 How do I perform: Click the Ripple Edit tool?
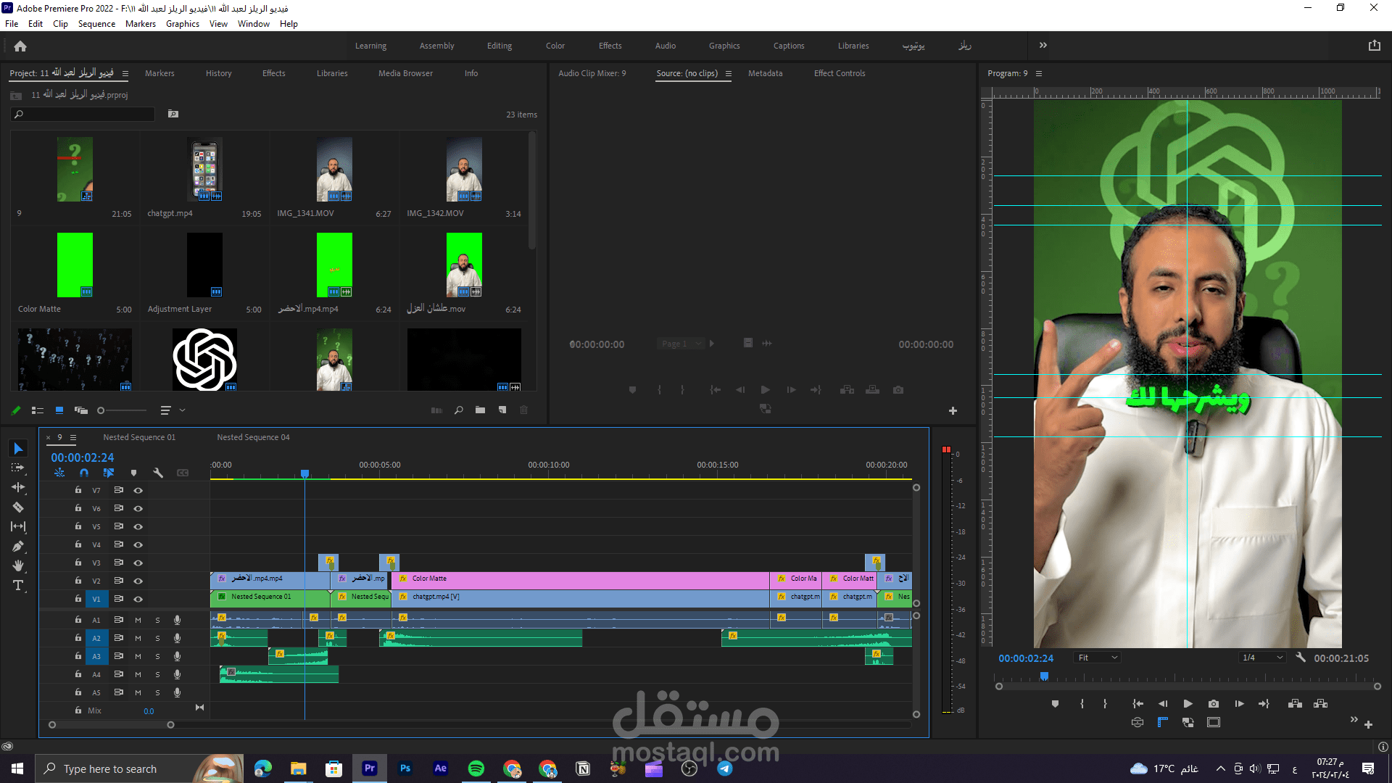18,488
